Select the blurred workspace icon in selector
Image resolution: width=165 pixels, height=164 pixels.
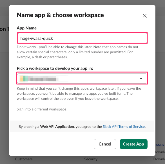coord(24,78)
